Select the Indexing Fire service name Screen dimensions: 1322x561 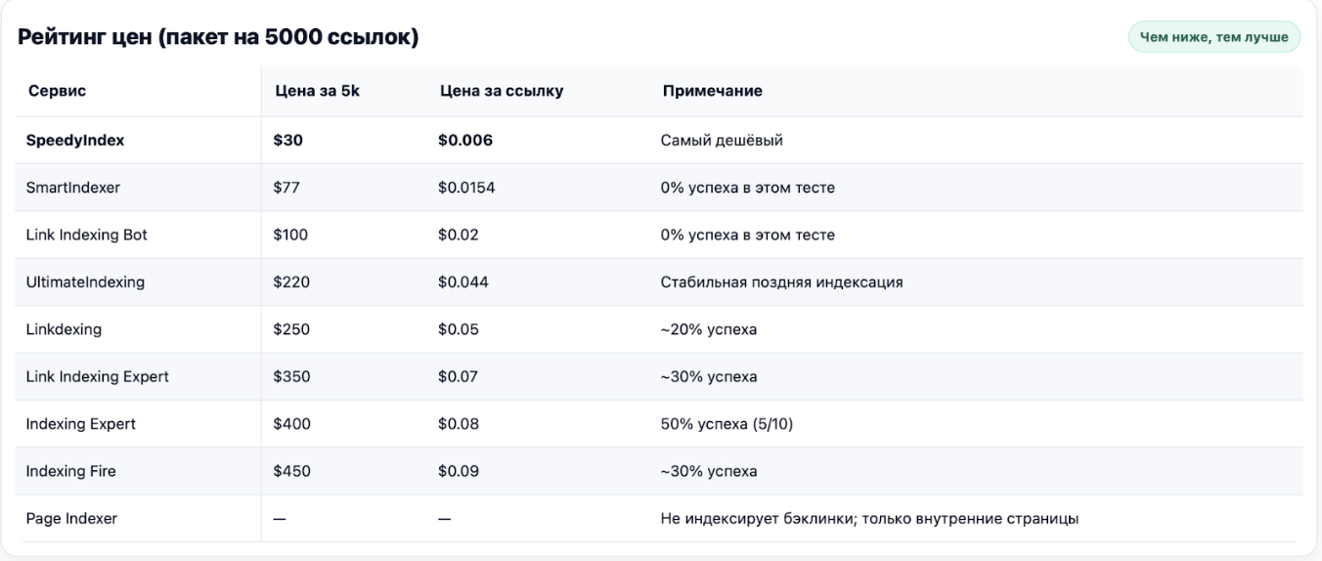[x=71, y=471]
